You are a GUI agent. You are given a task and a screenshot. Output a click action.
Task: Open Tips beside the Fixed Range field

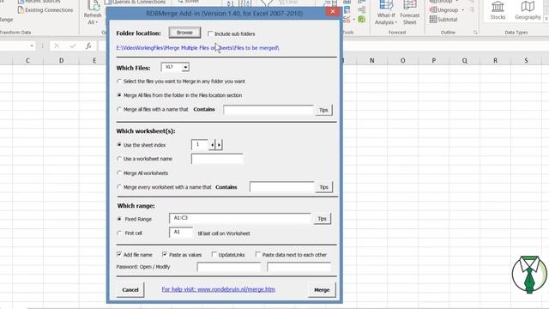[323, 219]
